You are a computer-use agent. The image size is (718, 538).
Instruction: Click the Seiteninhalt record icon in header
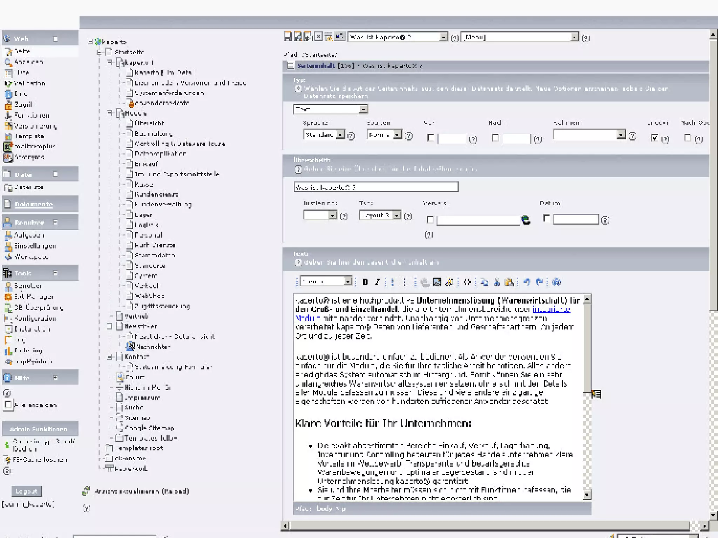tap(290, 65)
